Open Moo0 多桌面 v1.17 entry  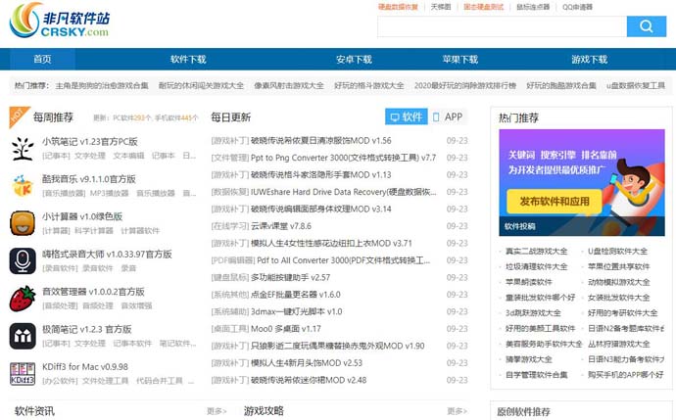click(286, 329)
